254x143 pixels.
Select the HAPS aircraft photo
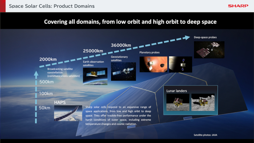click(x=68, y=113)
